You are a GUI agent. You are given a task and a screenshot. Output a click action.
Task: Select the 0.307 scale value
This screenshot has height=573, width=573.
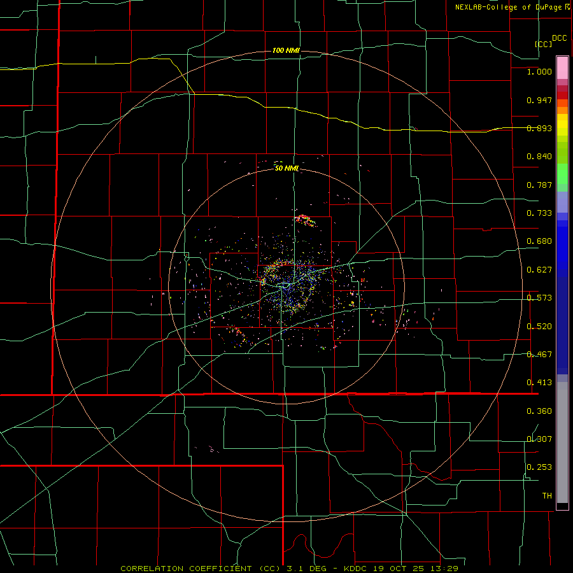539,439
